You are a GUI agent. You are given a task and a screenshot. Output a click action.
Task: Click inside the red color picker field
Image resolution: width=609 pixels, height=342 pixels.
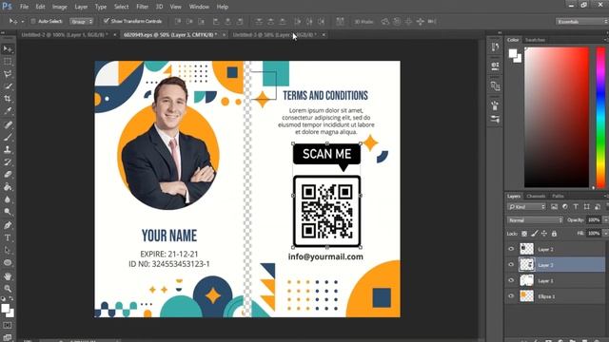pyautogui.click(x=557, y=117)
